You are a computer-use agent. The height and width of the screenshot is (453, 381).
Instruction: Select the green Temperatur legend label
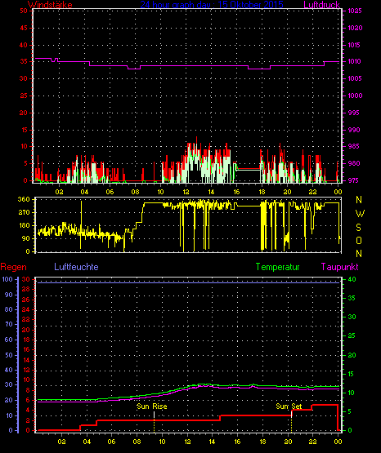pos(277,267)
